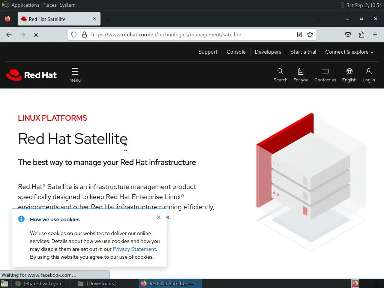Screen dimensions: 384x288
Task: Click the Satellite server illustration
Action: [311, 182]
